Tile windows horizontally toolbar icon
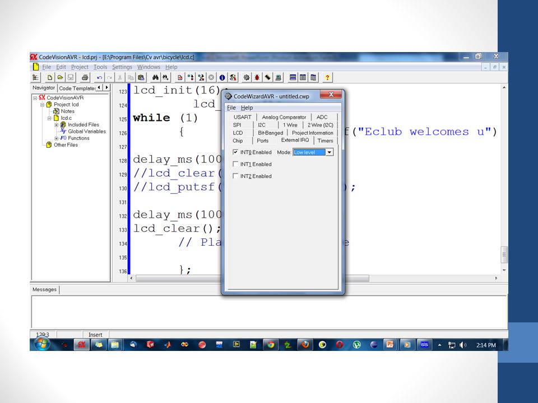Screen dimensions: 538x403 (x=293, y=77)
